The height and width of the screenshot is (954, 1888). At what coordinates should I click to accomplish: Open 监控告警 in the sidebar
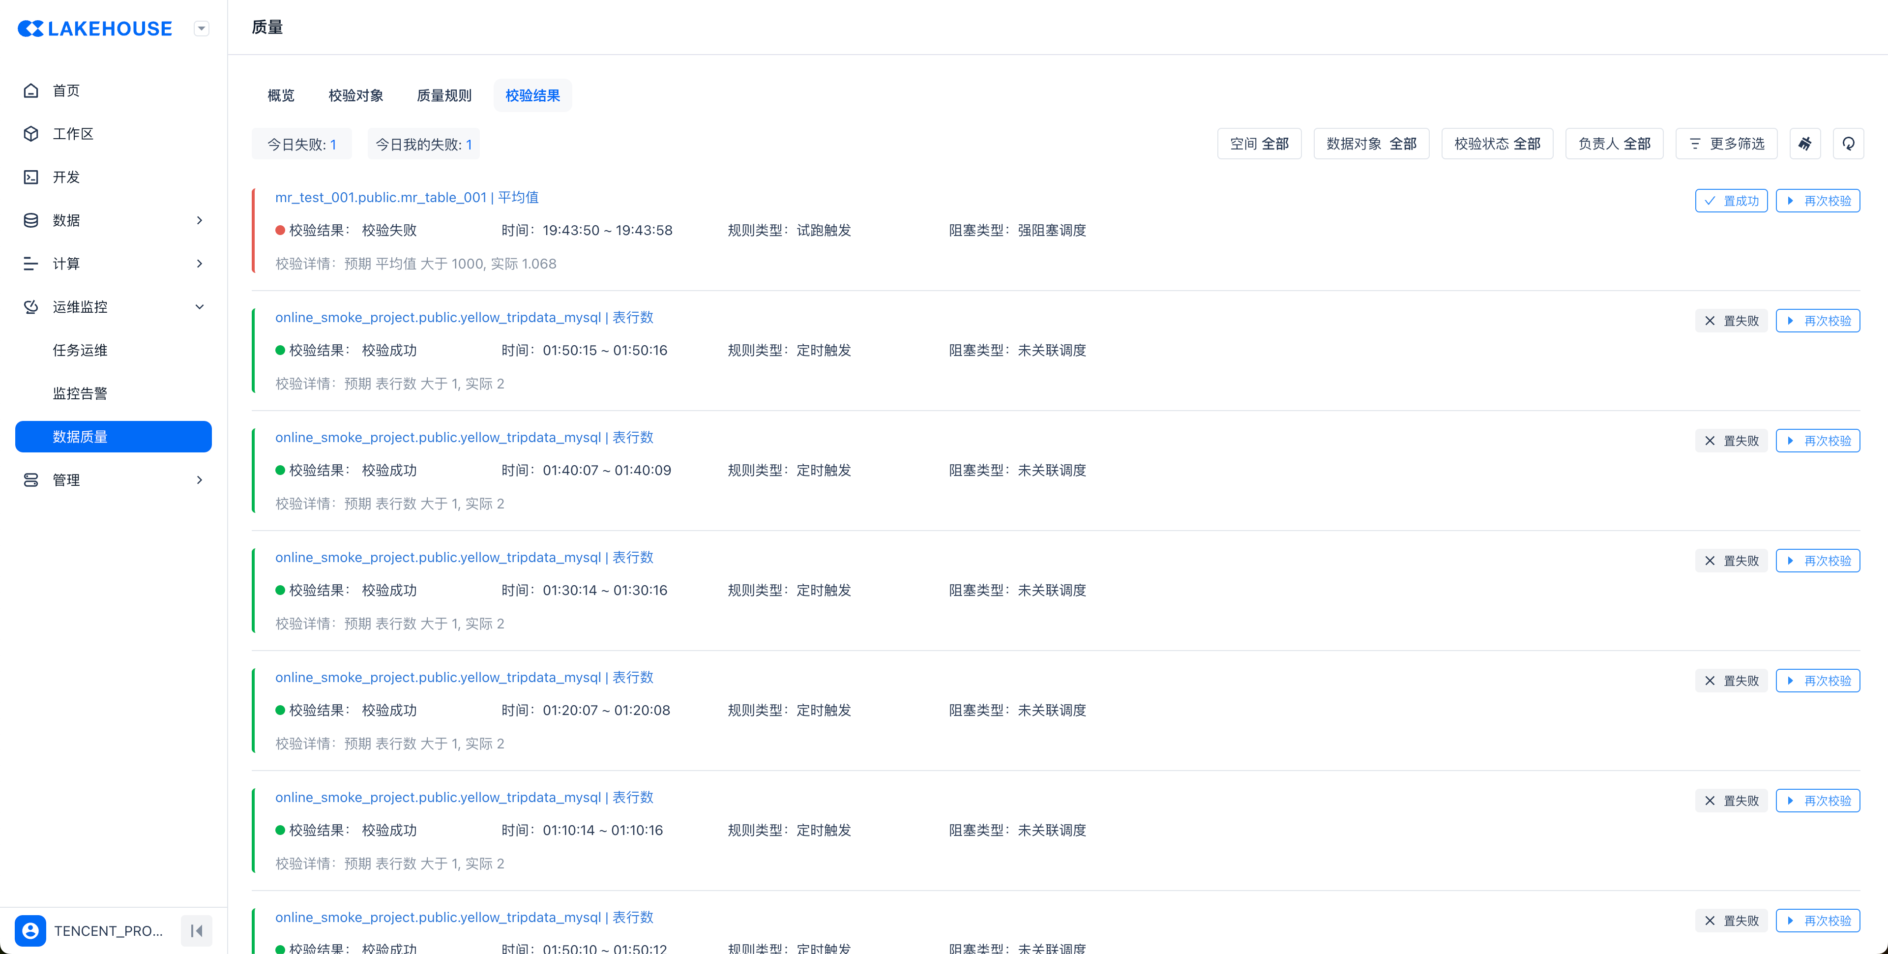point(80,393)
